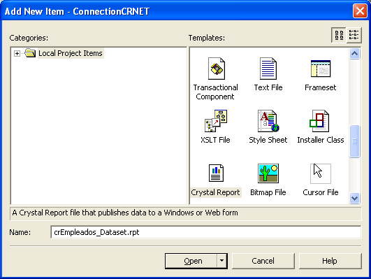Click the Frameset label text
Viewport: 371px width, 279px height.
pyautogui.click(x=321, y=87)
